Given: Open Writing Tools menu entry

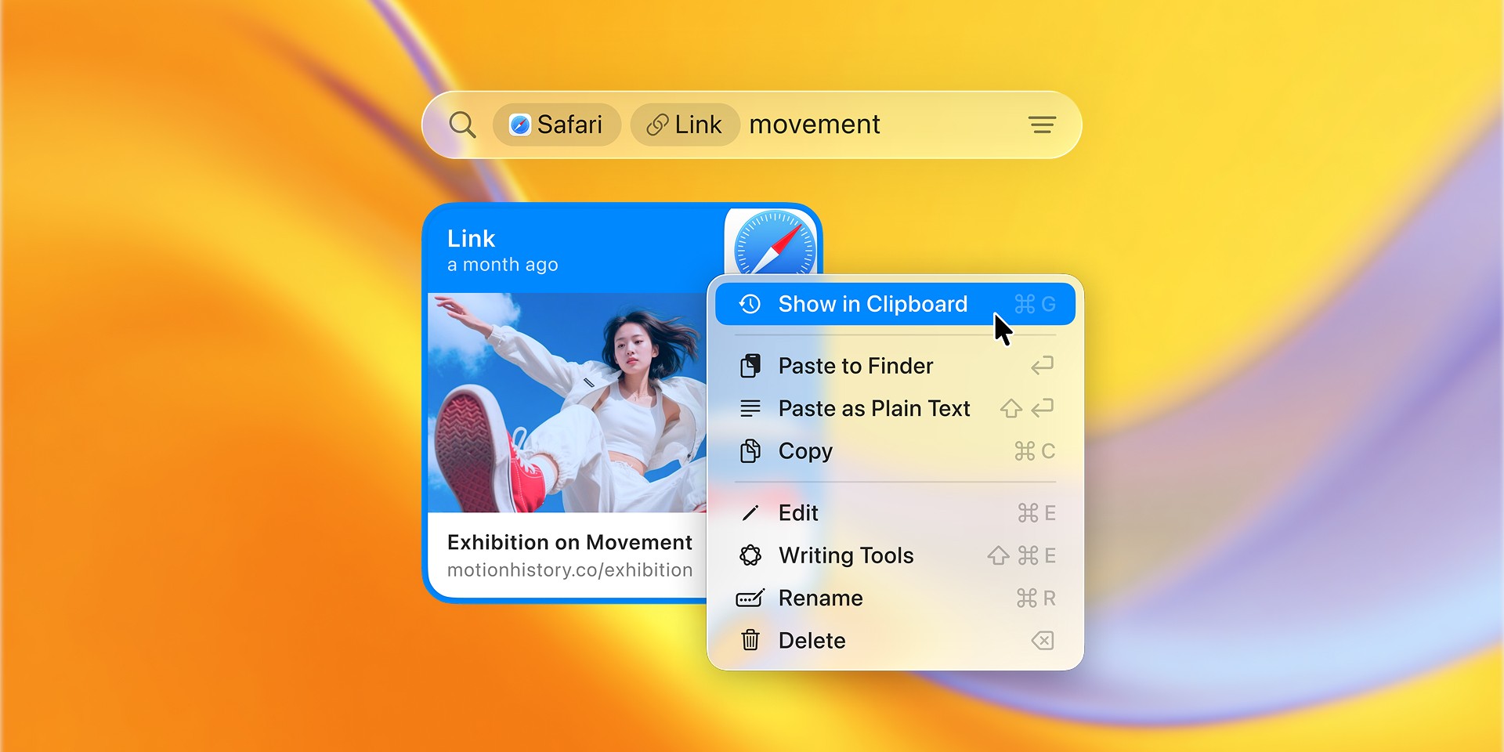Looking at the screenshot, I should pos(895,555).
